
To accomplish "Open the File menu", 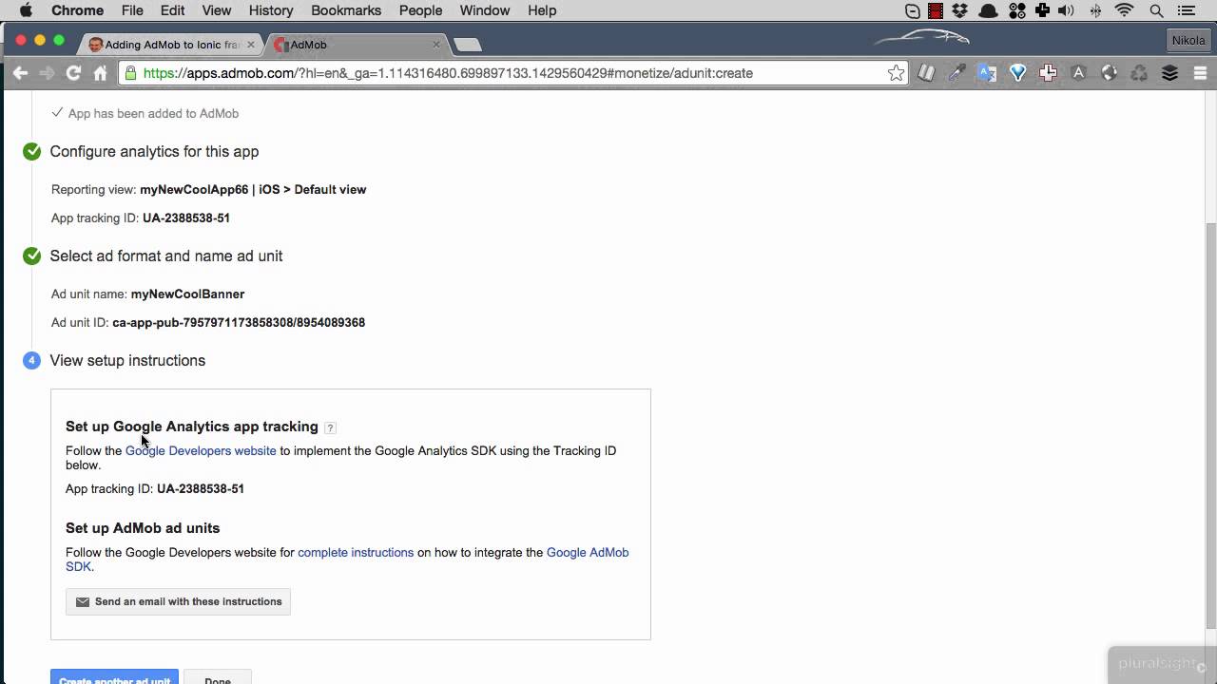I will (132, 10).
